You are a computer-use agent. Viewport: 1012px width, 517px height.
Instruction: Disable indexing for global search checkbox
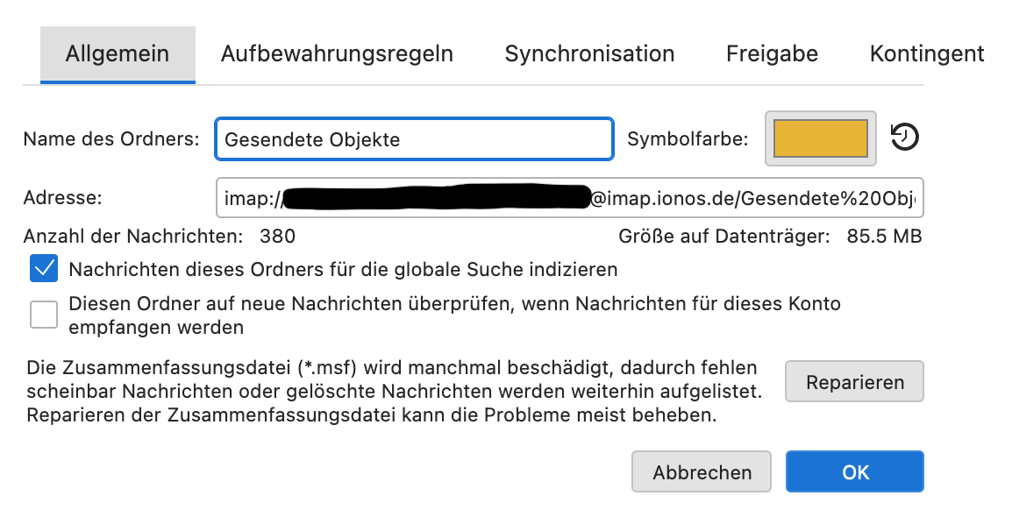44,269
